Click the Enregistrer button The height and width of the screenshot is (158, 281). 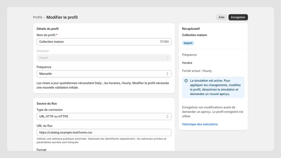pyautogui.click(x=238, y=17)
